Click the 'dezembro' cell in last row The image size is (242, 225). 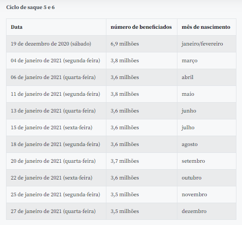207,211
